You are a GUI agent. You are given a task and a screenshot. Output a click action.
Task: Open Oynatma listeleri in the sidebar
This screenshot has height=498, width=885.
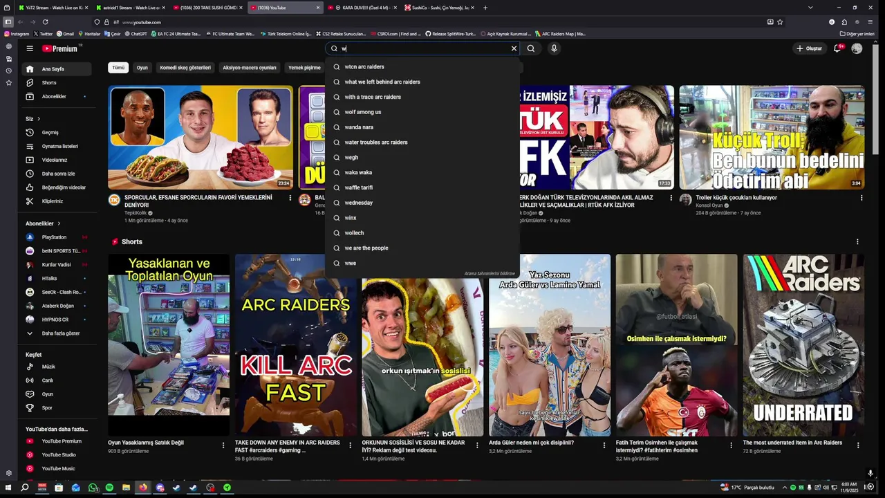coord(57,147)
